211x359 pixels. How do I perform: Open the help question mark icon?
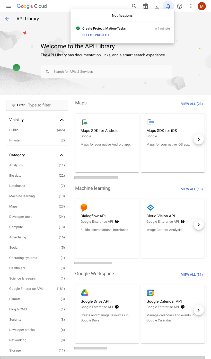point(180,6)
